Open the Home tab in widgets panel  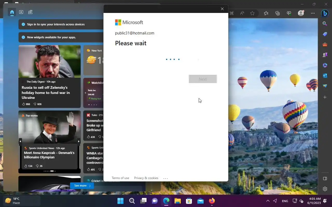coord(12,12)
